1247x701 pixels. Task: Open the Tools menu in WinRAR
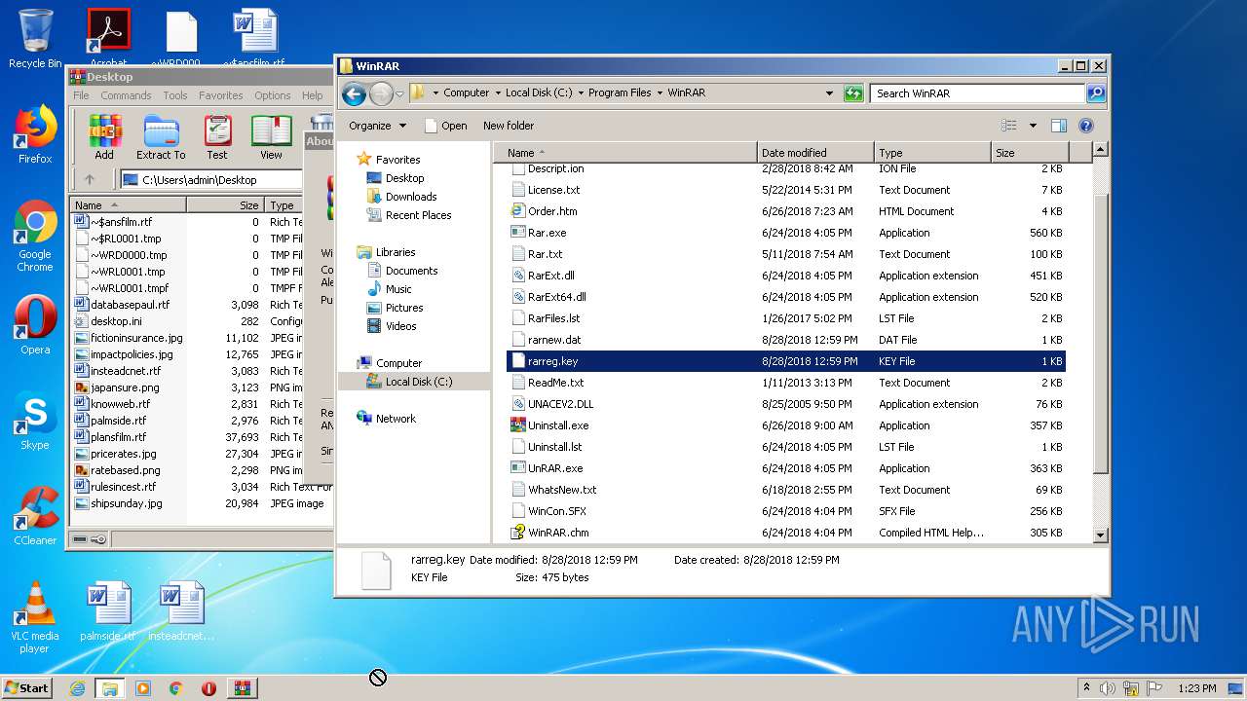[x=175, y=95]
